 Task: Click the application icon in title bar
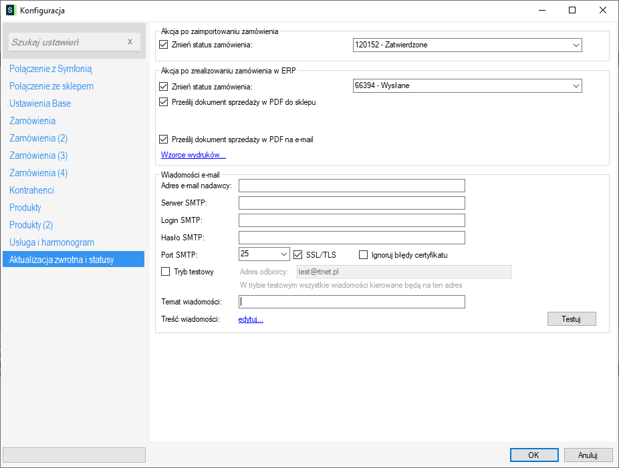(11, 10)
